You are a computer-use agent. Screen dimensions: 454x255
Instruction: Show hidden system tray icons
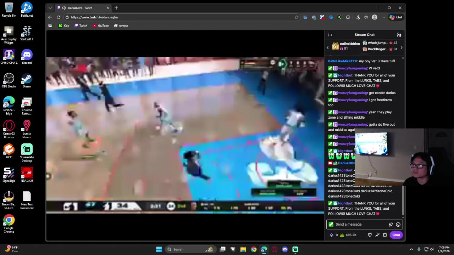click(411, 249)
